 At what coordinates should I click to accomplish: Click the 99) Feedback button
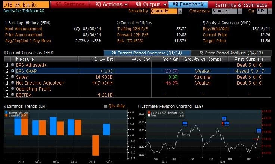(x=188, y=4)
